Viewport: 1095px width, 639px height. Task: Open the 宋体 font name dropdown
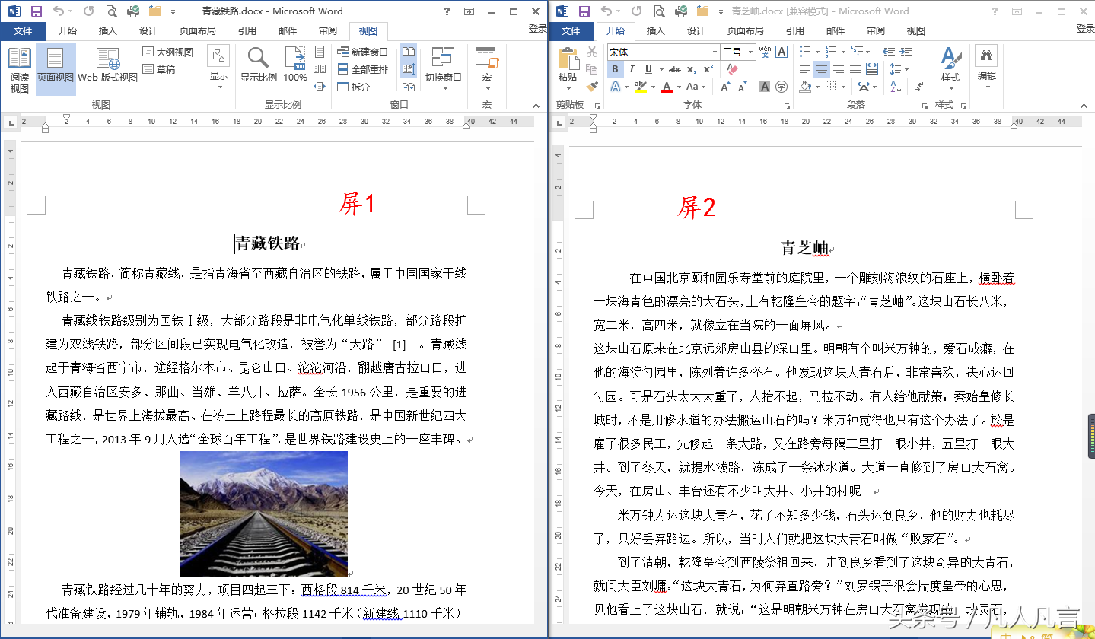click(715, 52)
